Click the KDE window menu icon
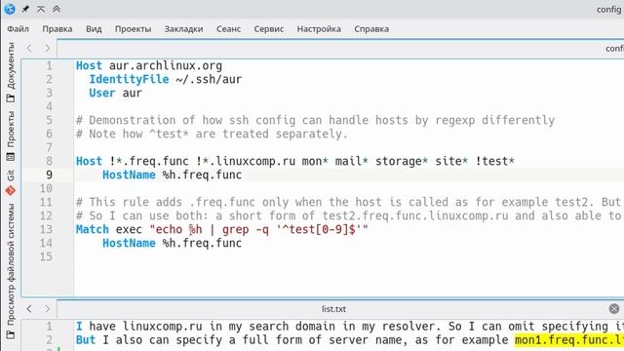The width and height of the screenshot is (624, 351). coord(10,9)
